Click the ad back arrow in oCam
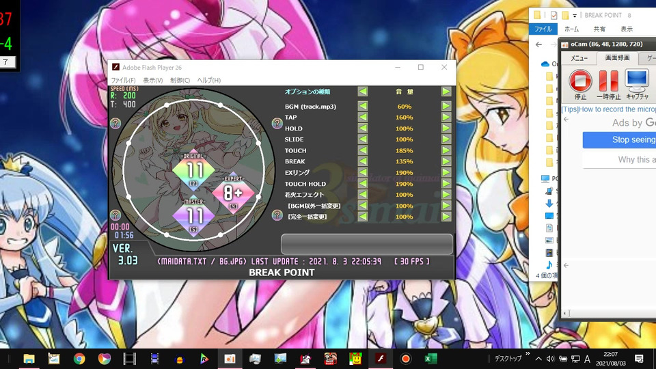The height and width of the screenshot is (369, 656). (566, 120)
